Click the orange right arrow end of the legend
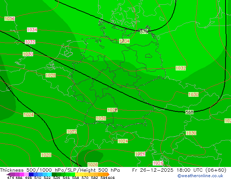231x179 pixels. pyautogui.click(x=109, y=174)
